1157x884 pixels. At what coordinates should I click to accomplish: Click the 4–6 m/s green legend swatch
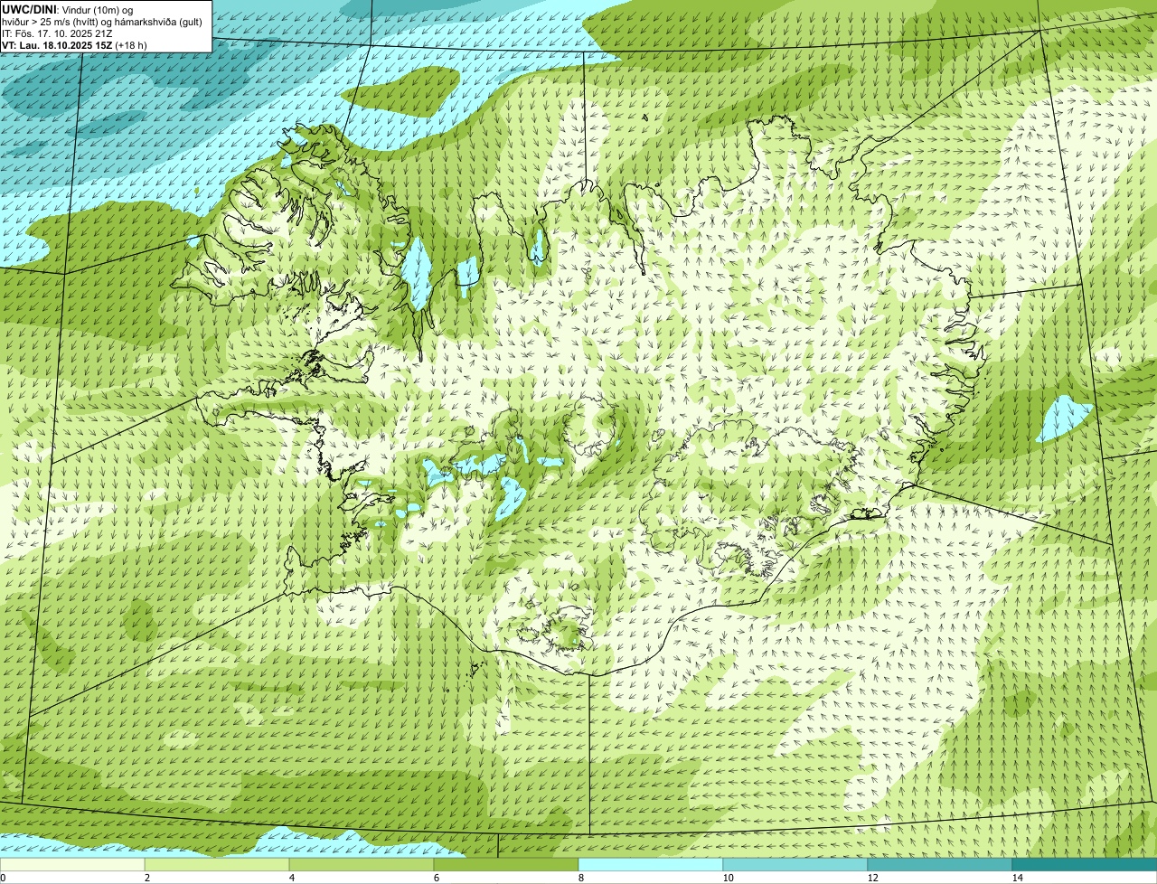point(362,864)
